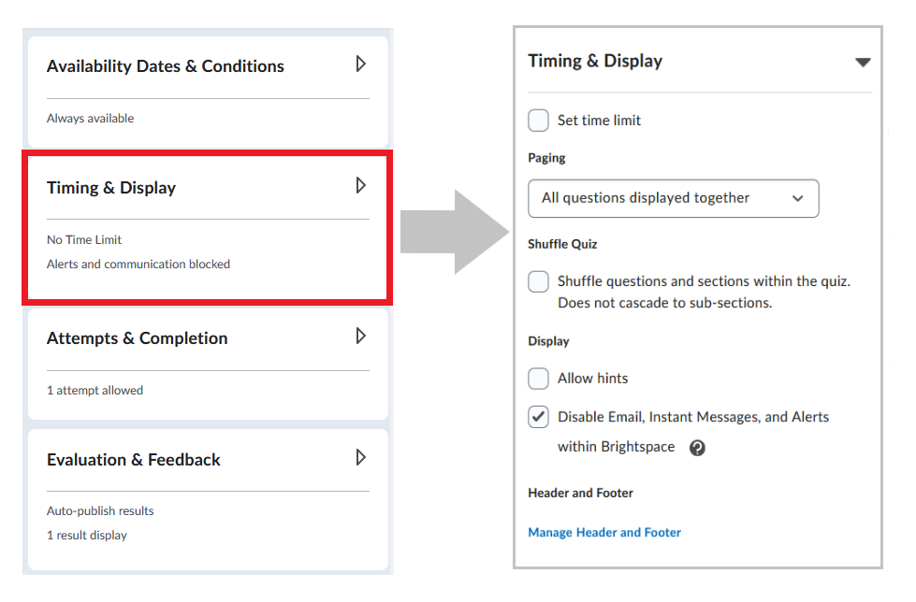Click the 1 attempt allowed summary

coord(95,390)
